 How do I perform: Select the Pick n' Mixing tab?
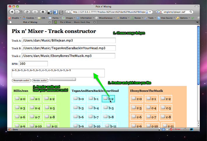point(30,22)
